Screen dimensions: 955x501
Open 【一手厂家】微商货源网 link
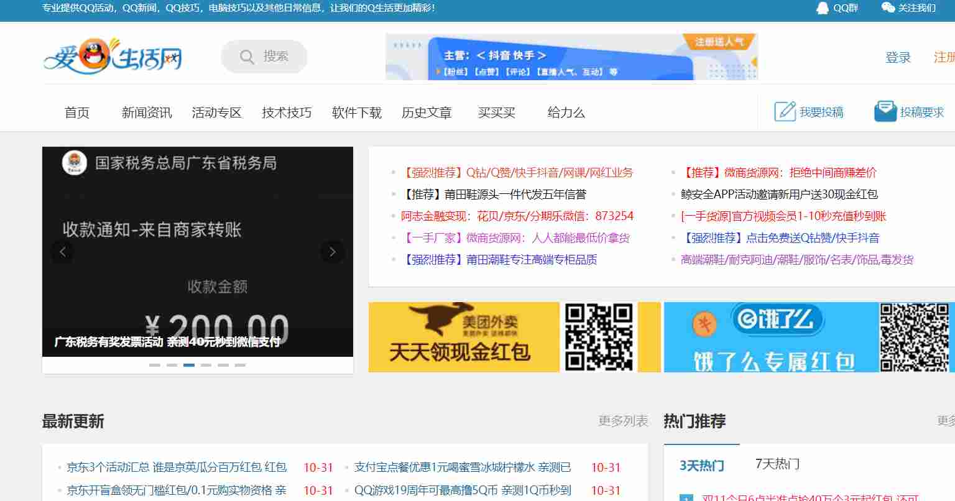[x=515, y=238]
